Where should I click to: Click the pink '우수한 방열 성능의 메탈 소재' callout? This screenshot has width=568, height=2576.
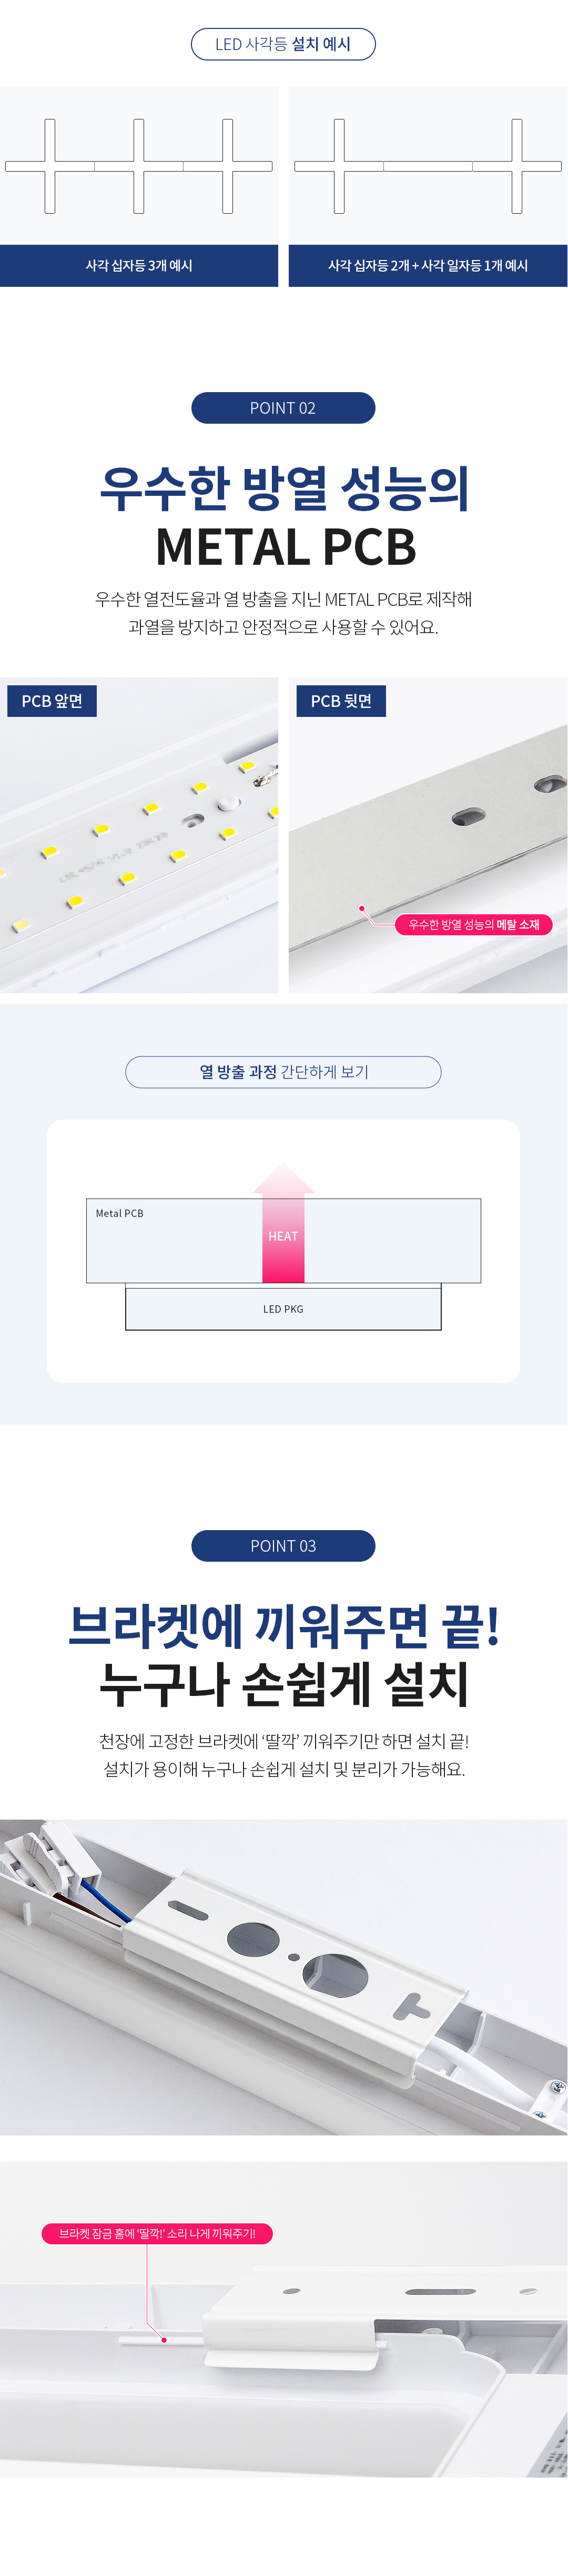[473, 925]
